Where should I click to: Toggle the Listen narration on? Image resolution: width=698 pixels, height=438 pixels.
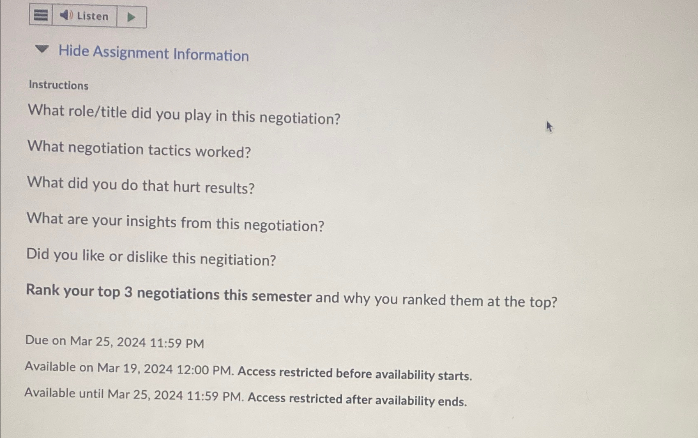pyautogui.click(x=84, y=16)
